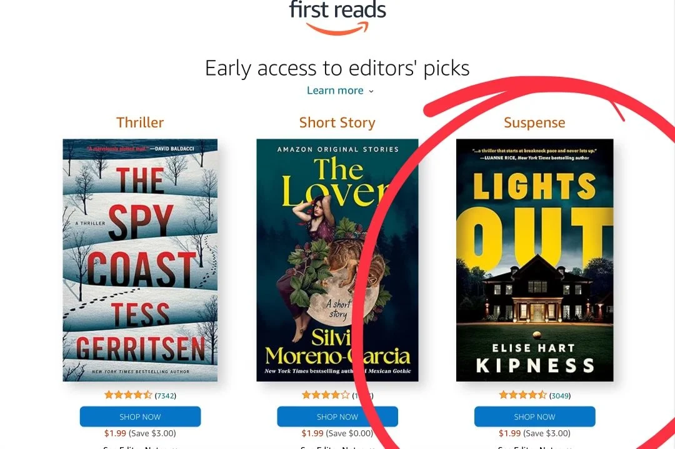Open the 3049 reviews count link
675x449 pixels.
(559, 396)
